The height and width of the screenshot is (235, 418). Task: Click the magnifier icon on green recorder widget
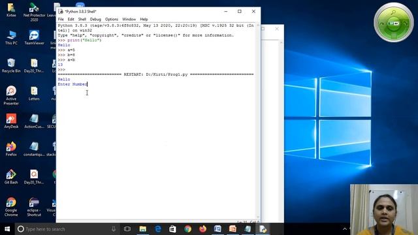click(x=393, y=12)
